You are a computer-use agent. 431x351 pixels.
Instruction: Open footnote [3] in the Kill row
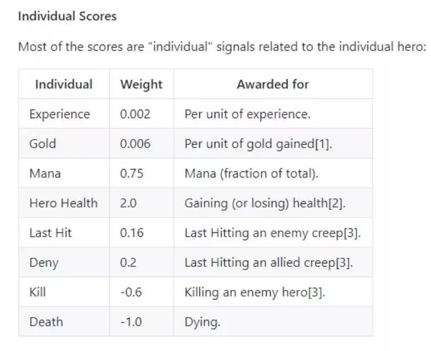[x=317, y=292]
